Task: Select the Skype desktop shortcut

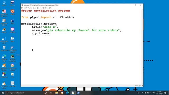Action: click(12, 39)
